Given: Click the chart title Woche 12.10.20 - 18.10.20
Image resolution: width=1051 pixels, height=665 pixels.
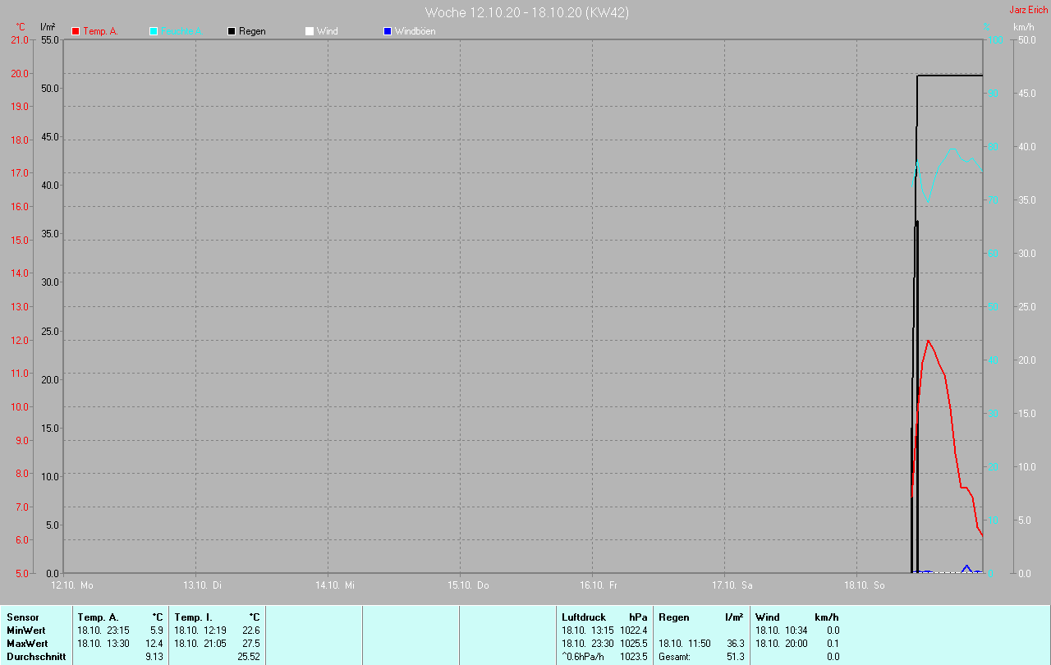Looking at the screenshot, I should [x=526, y=12].
